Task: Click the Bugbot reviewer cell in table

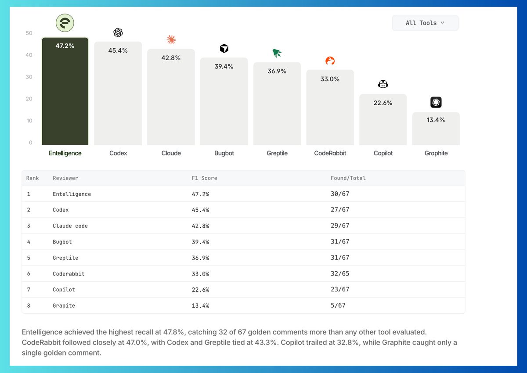Action: coord(62,242)
